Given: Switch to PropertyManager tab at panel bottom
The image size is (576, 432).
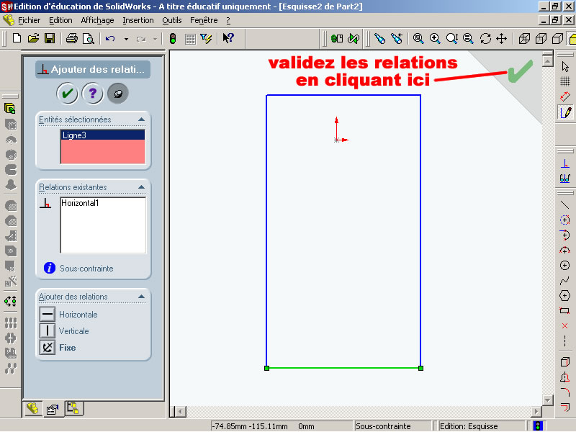Looking at the screenshot, I should click(x=52, y=410).
